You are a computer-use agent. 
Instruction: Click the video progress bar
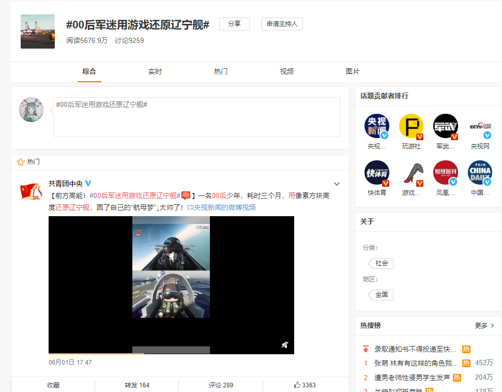[171, 354]
